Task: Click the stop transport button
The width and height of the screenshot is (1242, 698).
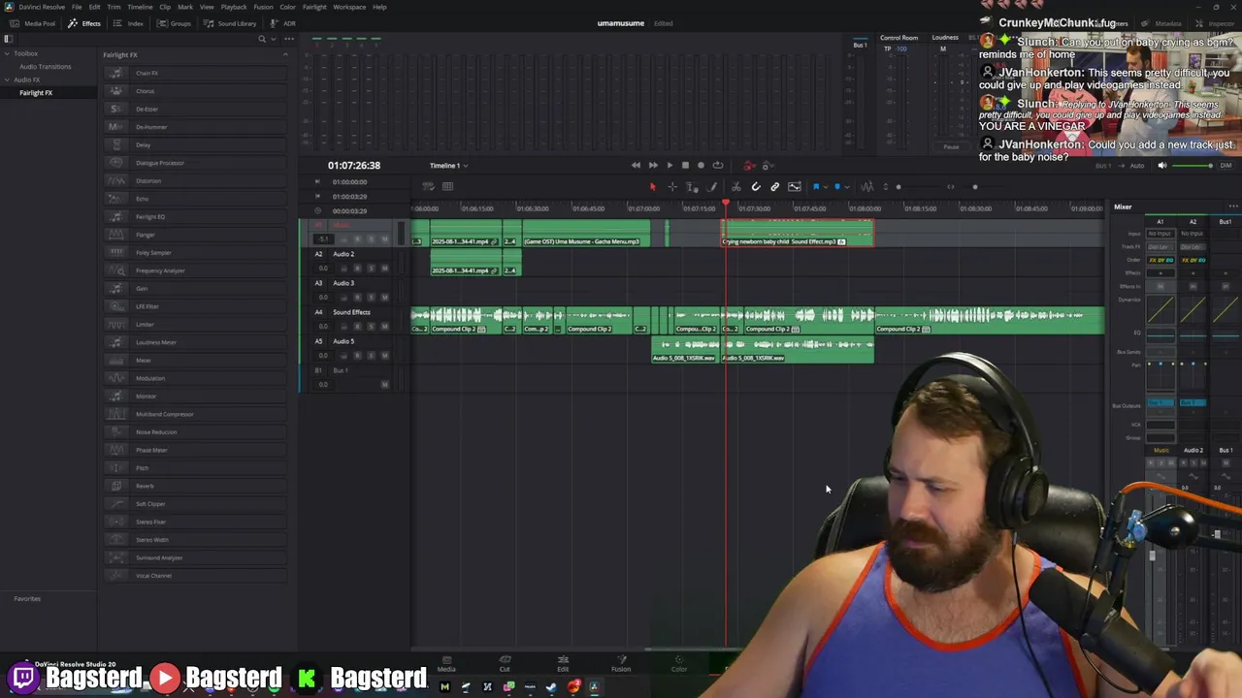Action: tap(685, 165)
